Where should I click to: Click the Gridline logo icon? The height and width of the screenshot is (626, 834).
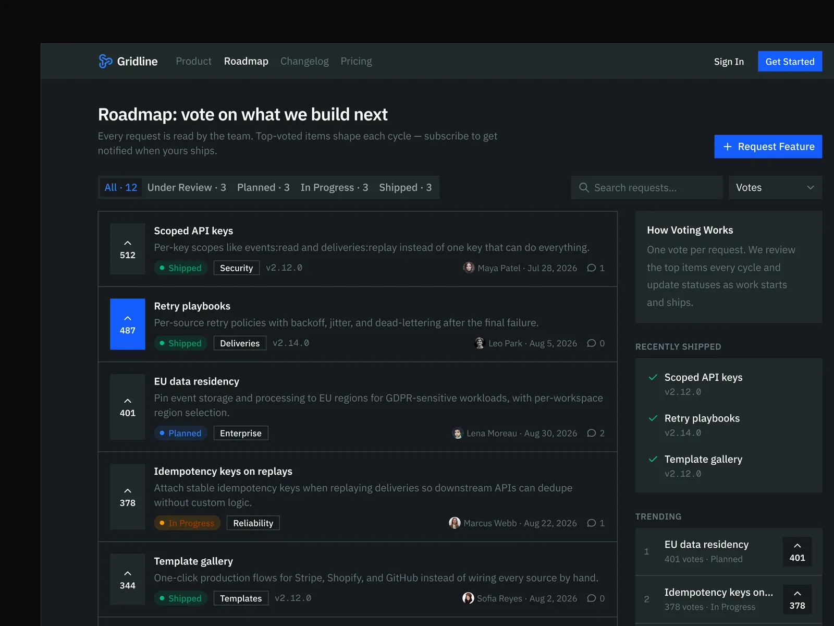(105, 61)
